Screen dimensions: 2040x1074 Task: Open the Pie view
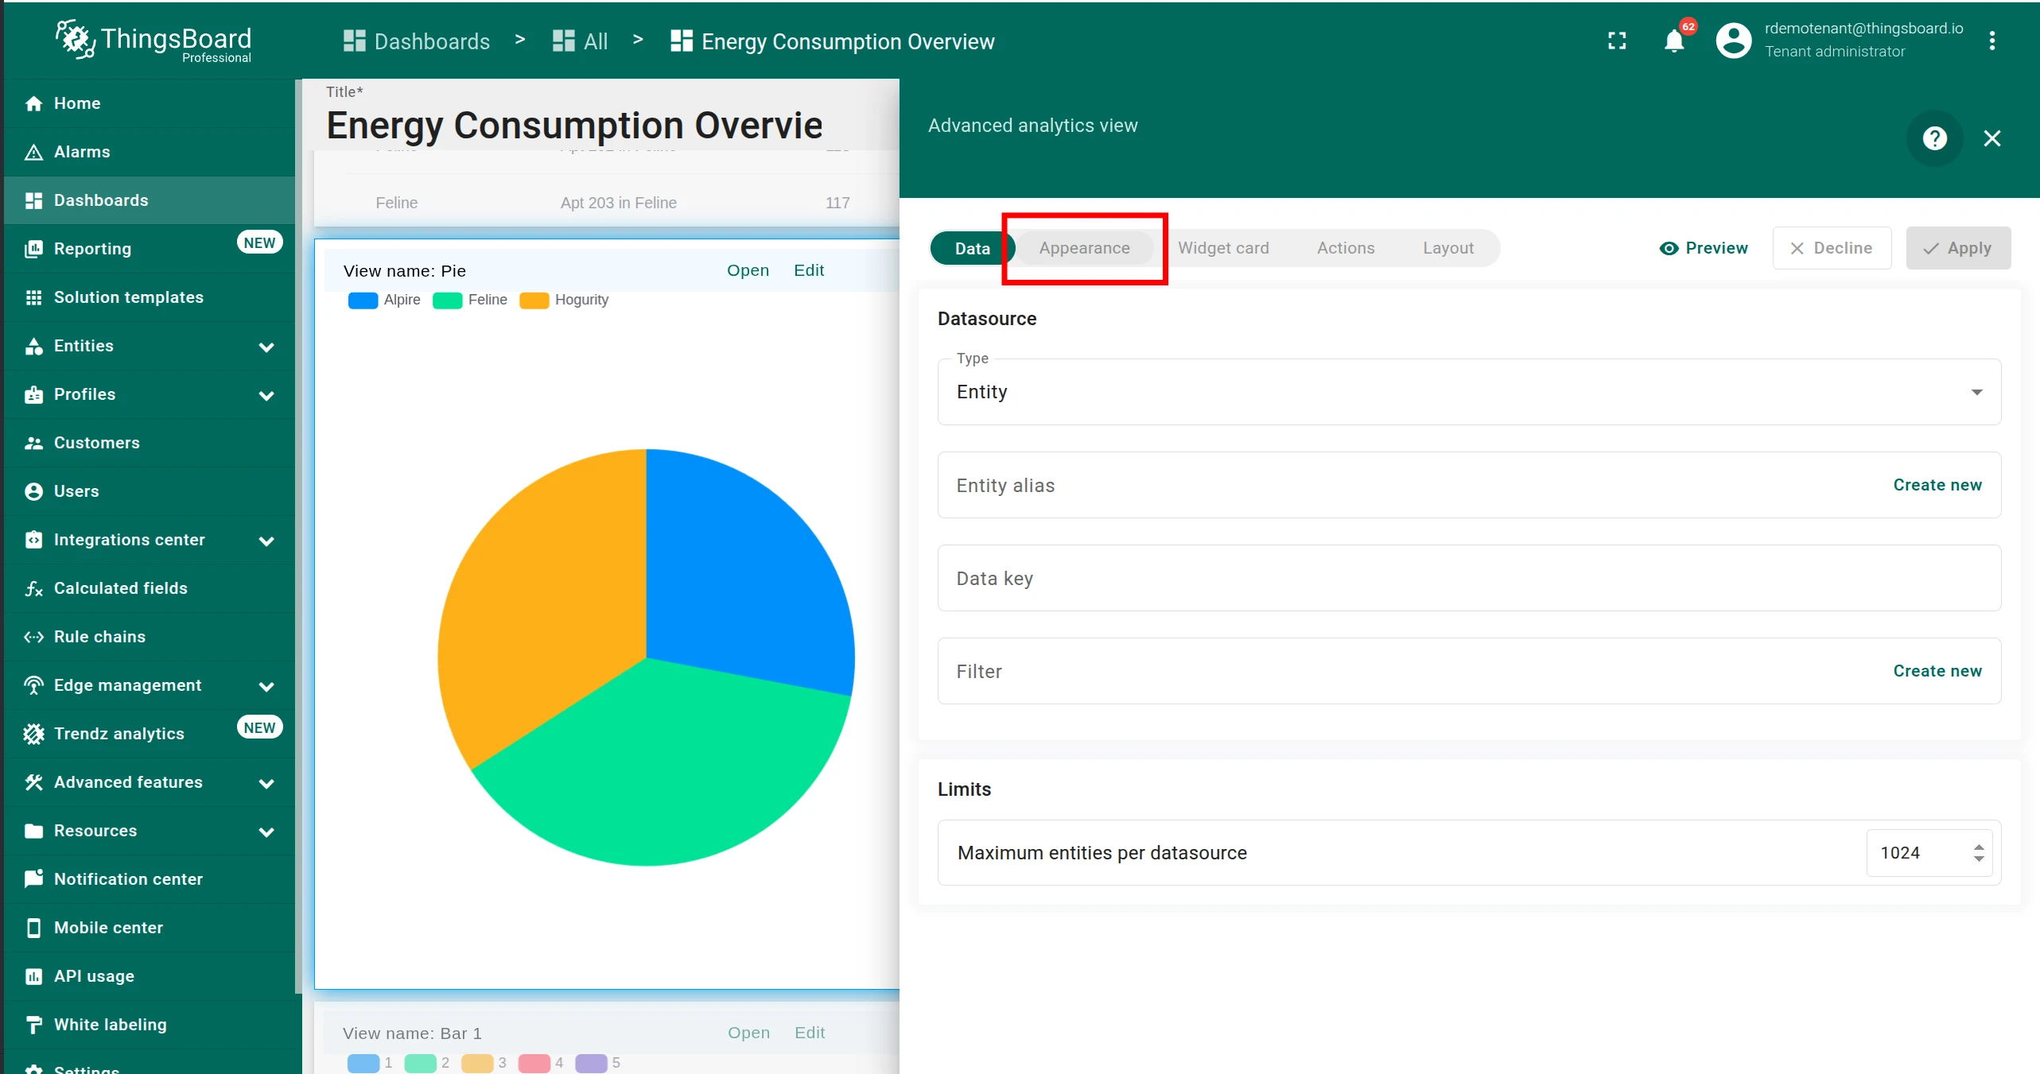748,270
